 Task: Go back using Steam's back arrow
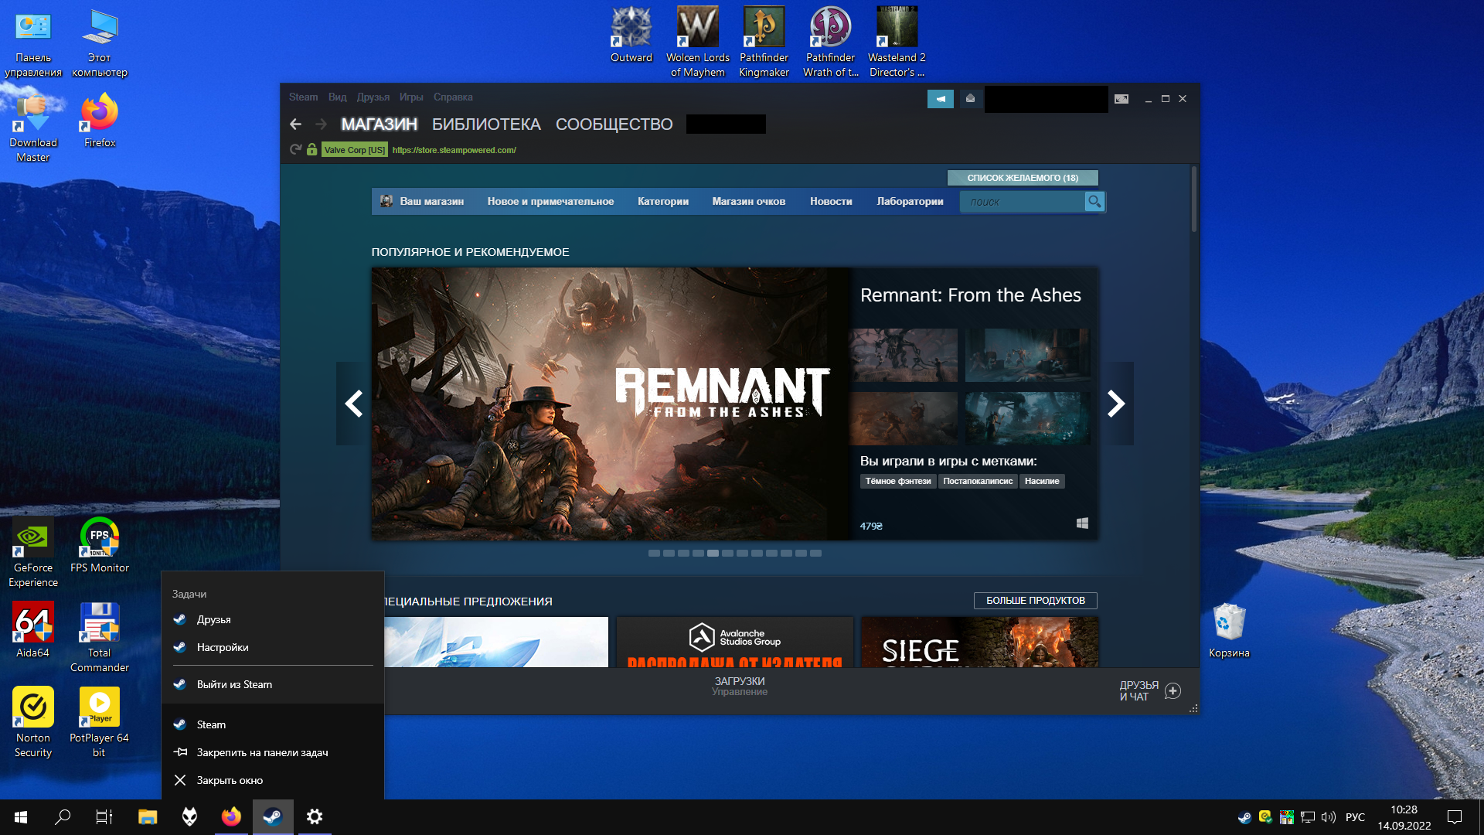(295, 124)
